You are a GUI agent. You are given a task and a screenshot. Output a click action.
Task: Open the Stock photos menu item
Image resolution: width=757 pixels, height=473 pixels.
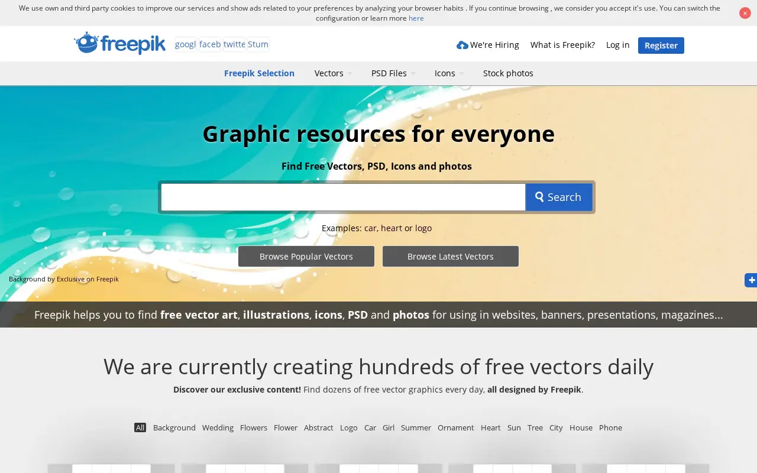508,73
